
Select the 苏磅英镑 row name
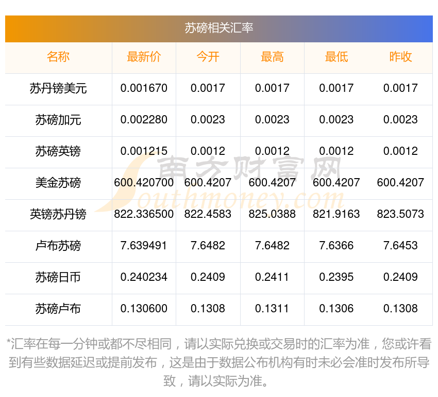point(58,151)
